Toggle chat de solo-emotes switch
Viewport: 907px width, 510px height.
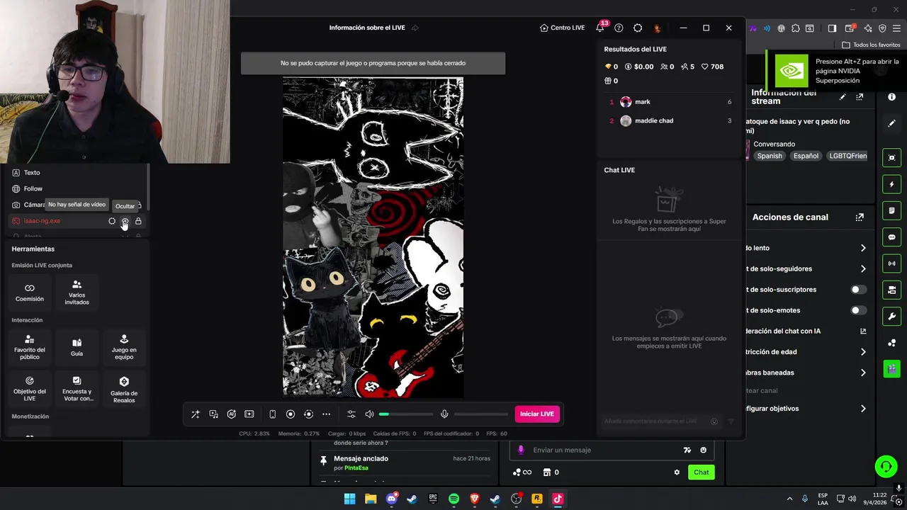pyautogui.click(x=858, y=310)
